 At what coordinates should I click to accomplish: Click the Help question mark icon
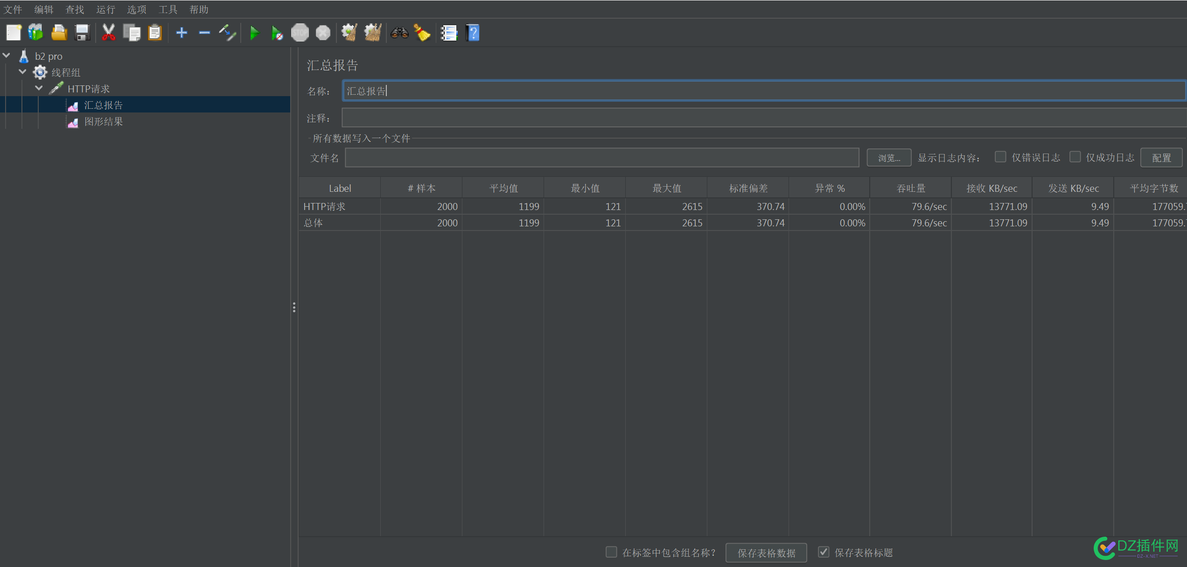473,33
